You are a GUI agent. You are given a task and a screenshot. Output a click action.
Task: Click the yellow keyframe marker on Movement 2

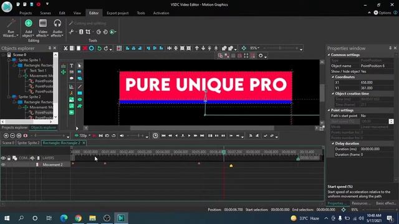231,166
